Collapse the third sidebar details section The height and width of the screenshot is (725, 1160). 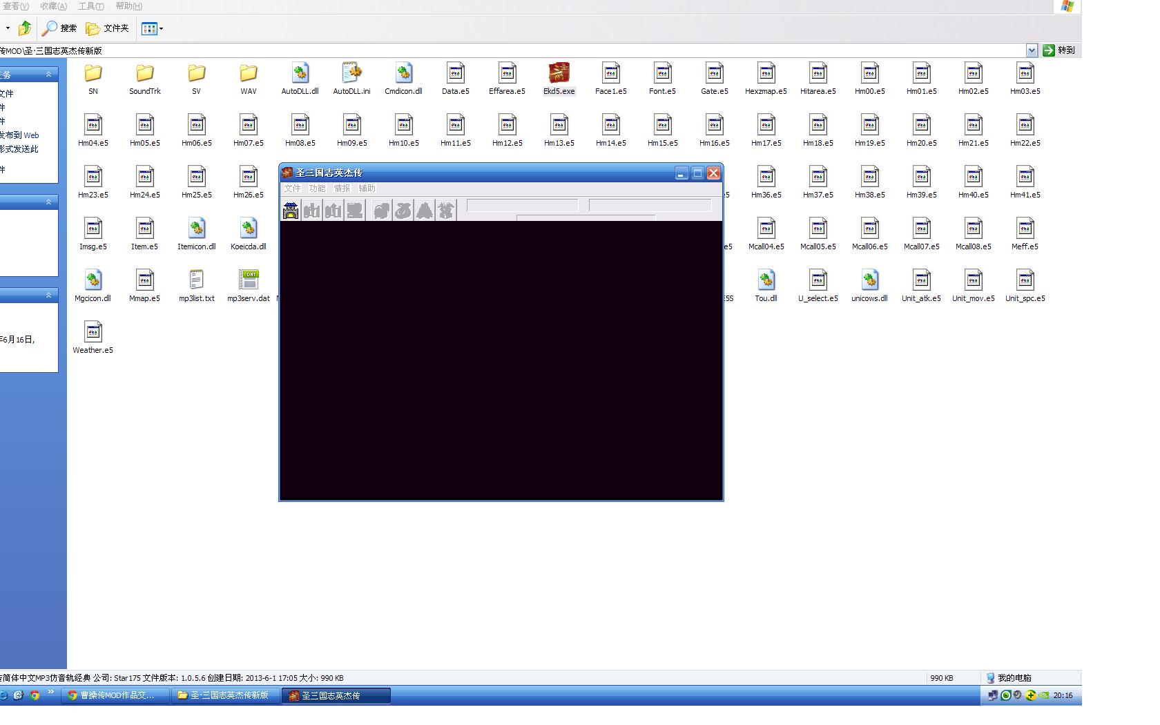point(48,296)
